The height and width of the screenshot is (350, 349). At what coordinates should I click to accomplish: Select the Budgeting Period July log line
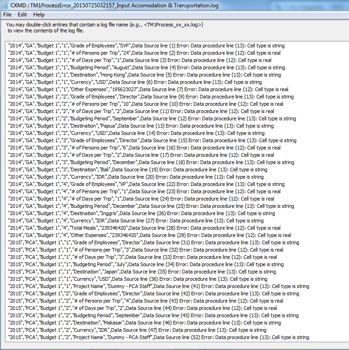(x=146, y=264)
